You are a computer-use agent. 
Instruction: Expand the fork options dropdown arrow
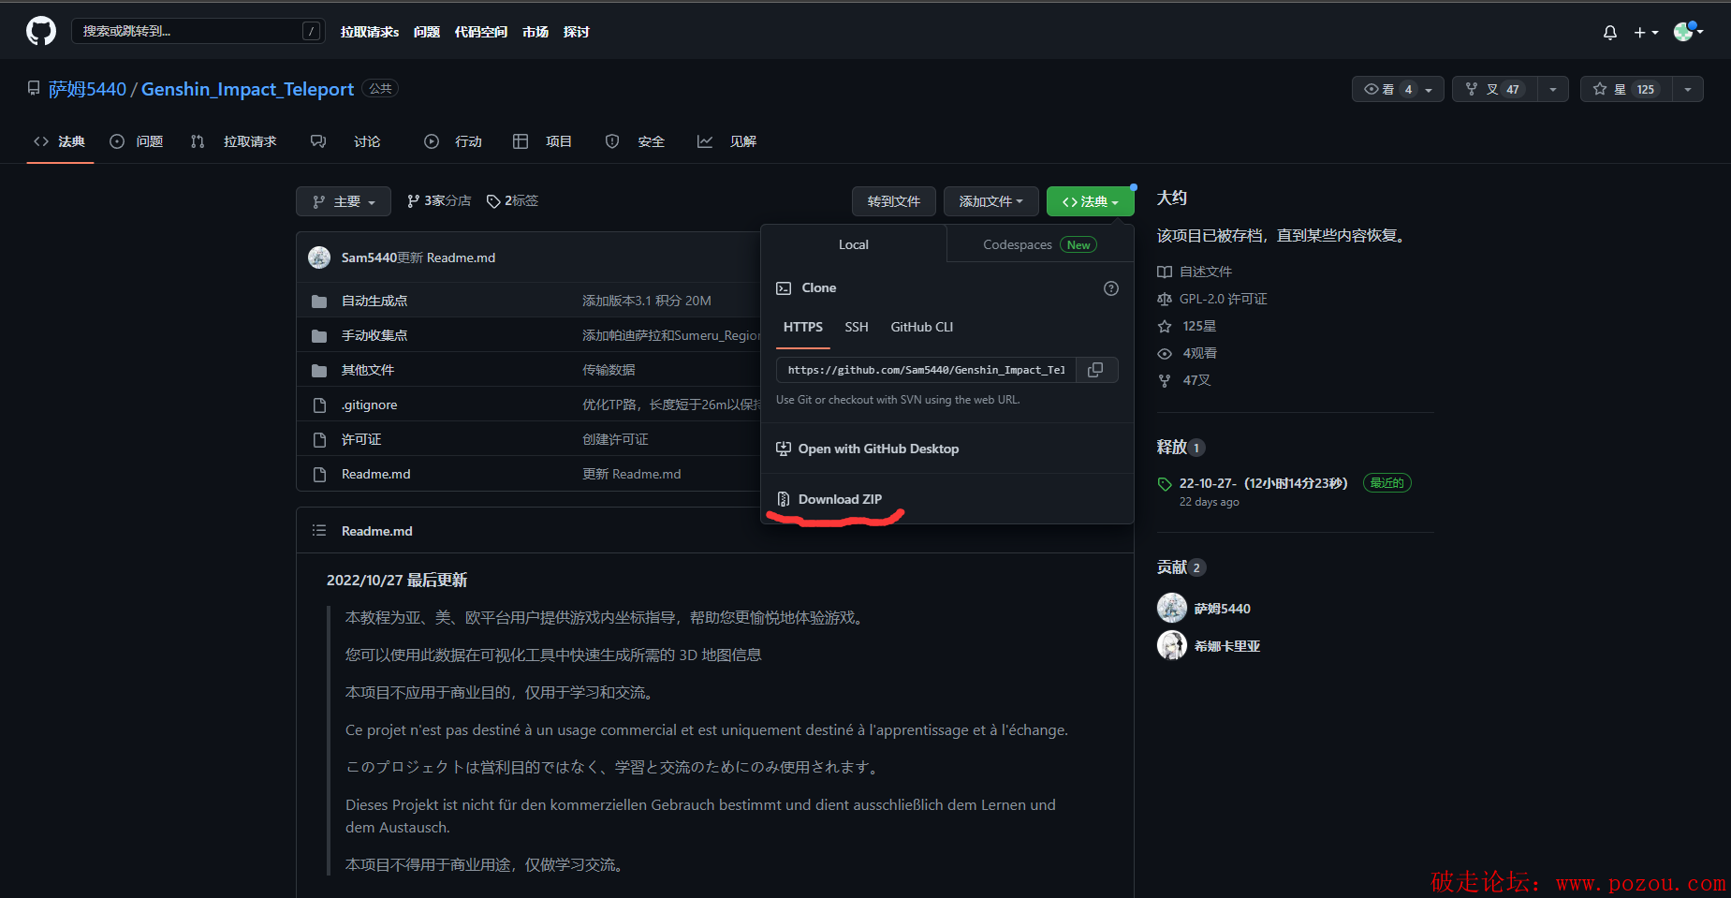1553,89
